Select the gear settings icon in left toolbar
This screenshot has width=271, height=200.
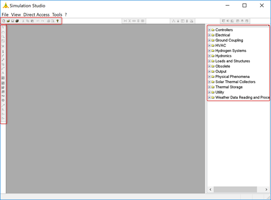coord(3,100)
